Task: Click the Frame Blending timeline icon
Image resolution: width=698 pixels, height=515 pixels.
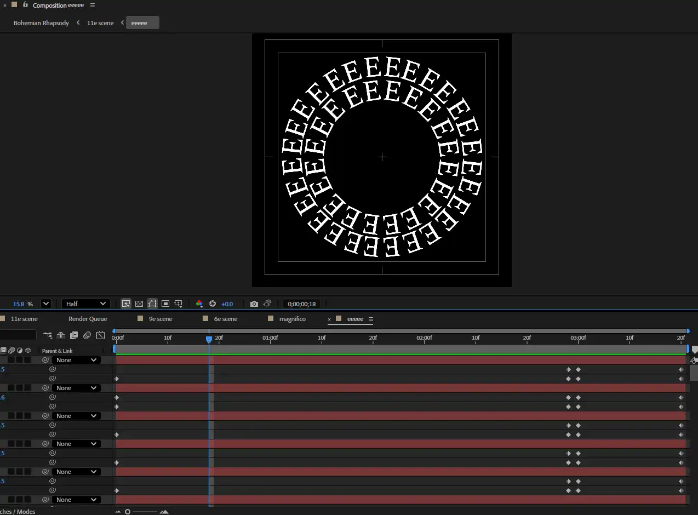Action: [74, 335]
